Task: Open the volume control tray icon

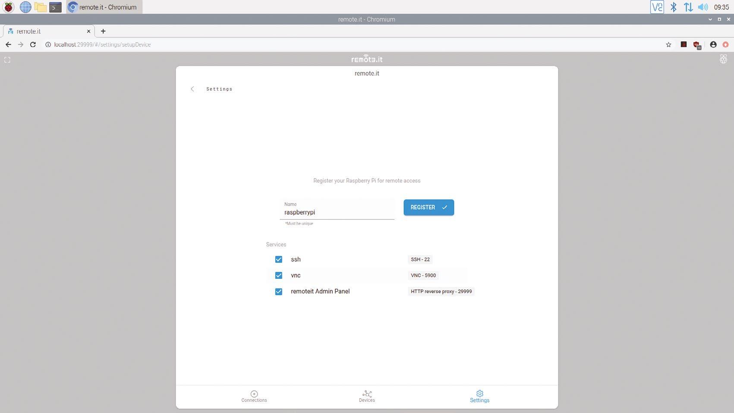Action: coord(703,7)
